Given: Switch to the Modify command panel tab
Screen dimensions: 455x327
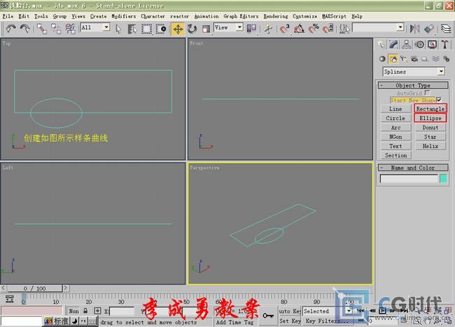Looking at the screenshot, I should [x=394, y=45].
